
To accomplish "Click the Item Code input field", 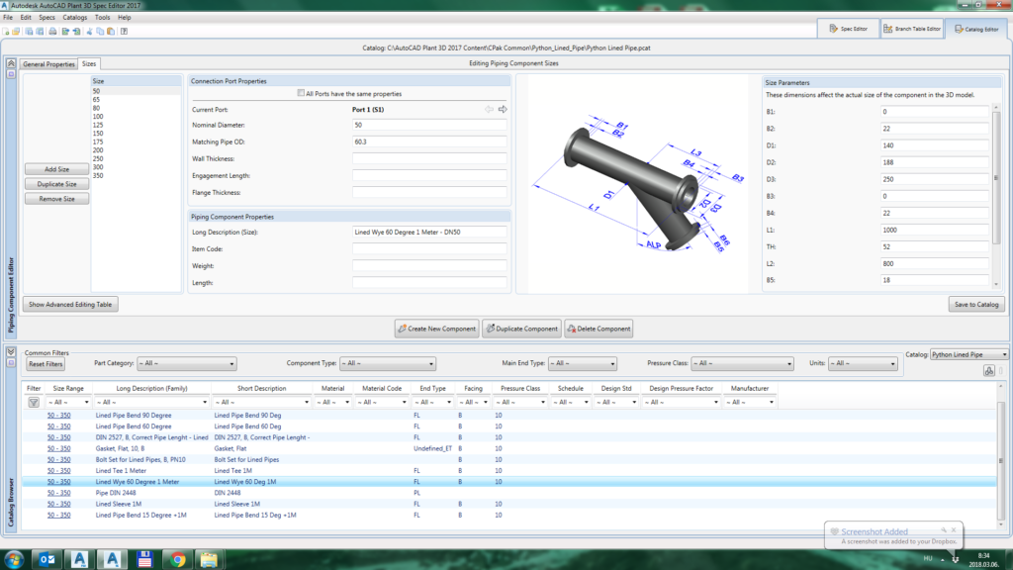I will (429, 248).
